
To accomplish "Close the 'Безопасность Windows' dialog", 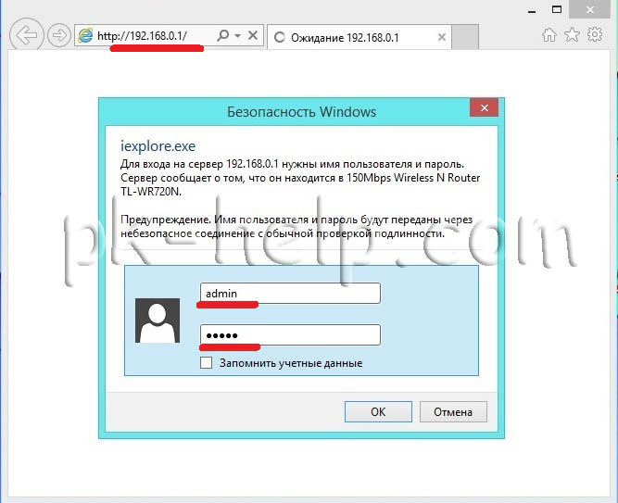I will [x=484, y=107].
